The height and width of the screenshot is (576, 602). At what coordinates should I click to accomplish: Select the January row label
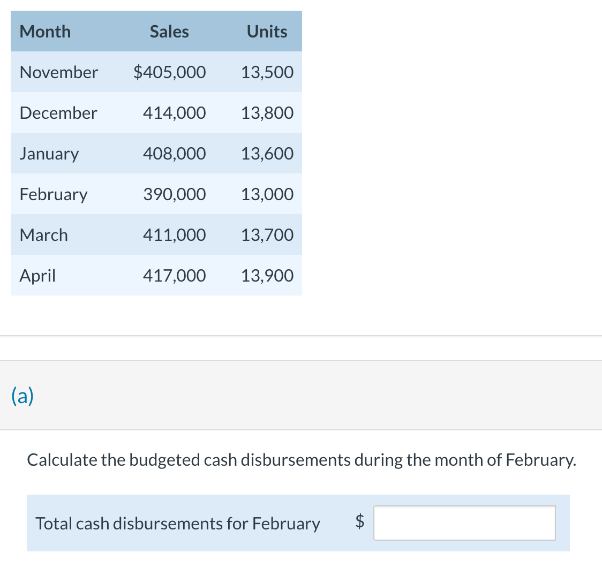click(49, 154)
